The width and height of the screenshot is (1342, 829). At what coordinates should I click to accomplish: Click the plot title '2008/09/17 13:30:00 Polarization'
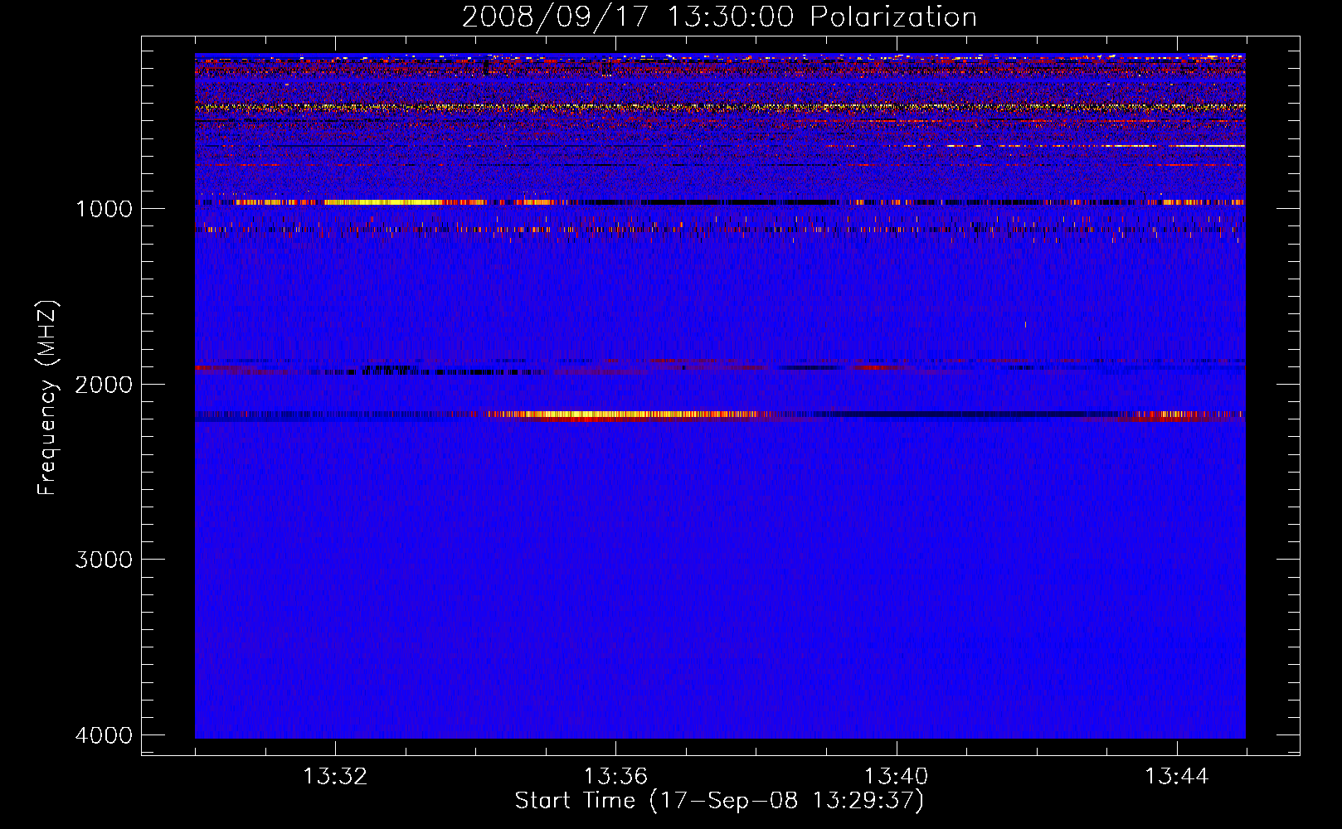pos(719,17)
